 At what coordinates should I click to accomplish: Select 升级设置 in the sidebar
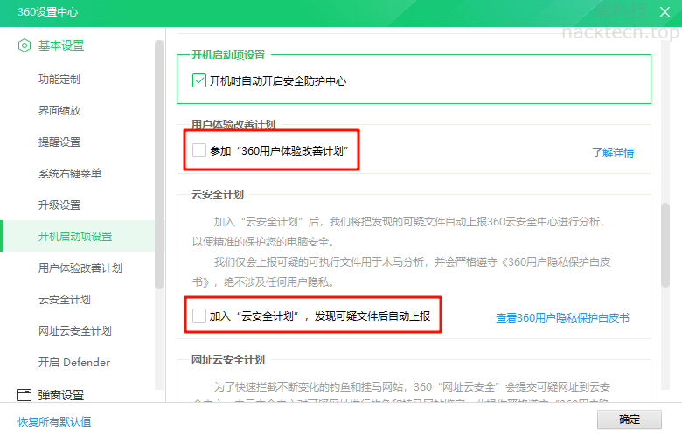(x=59, y=205)
